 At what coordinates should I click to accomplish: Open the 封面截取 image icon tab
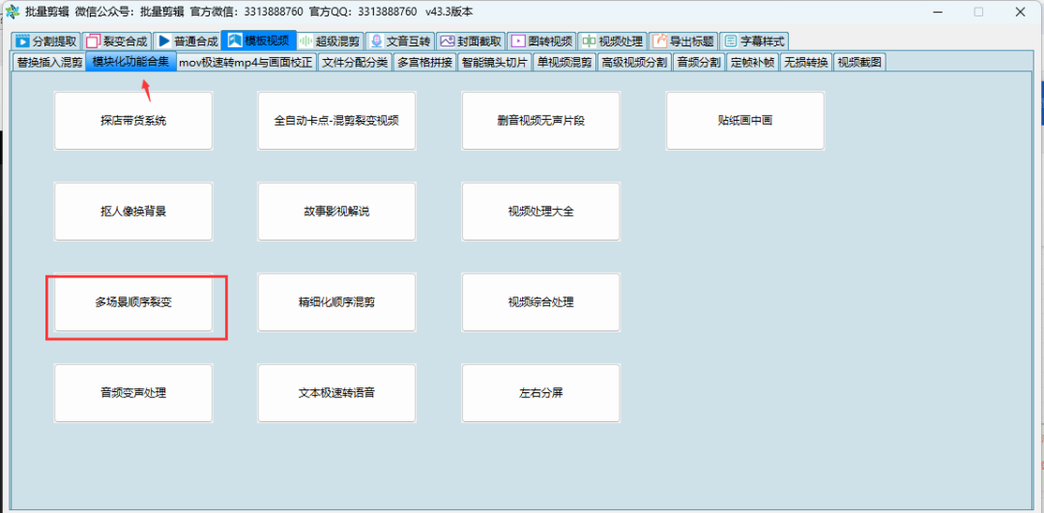pos(448,42)
